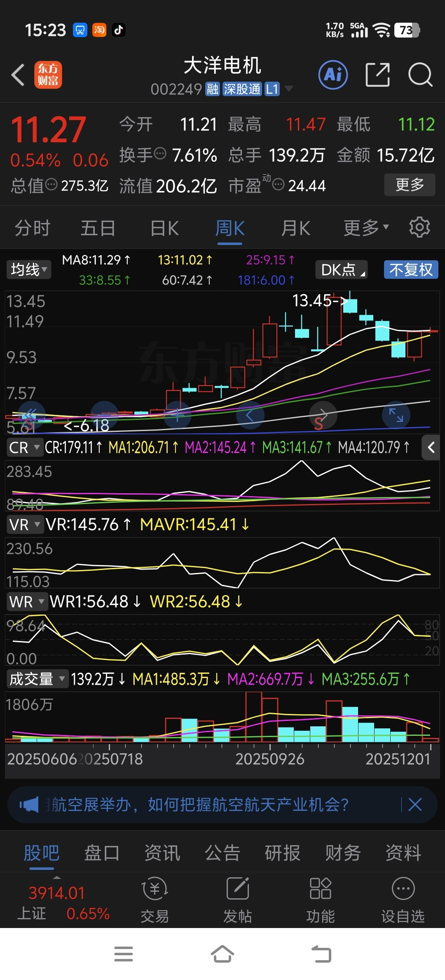The width and height of the screenshot is (445, 980).
Task: Tap the Android home button
Action: click(x=222, y=954)
